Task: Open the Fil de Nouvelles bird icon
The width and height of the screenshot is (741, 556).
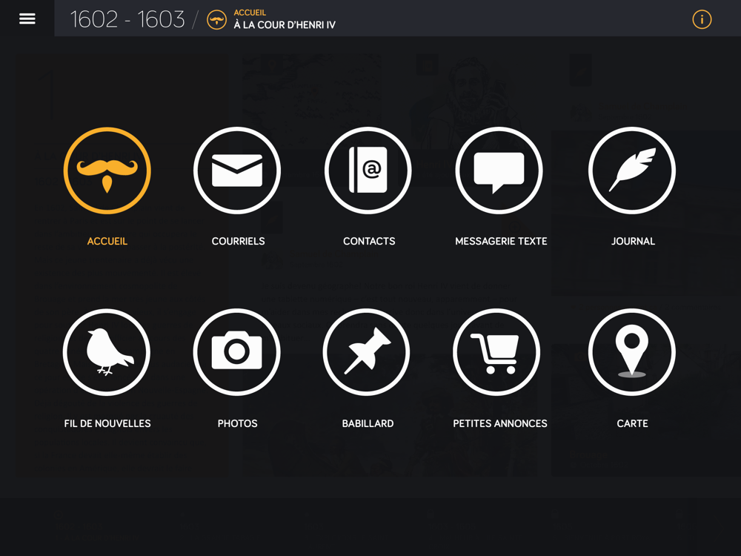Action: pyautogui.click(x=107, y=352)
